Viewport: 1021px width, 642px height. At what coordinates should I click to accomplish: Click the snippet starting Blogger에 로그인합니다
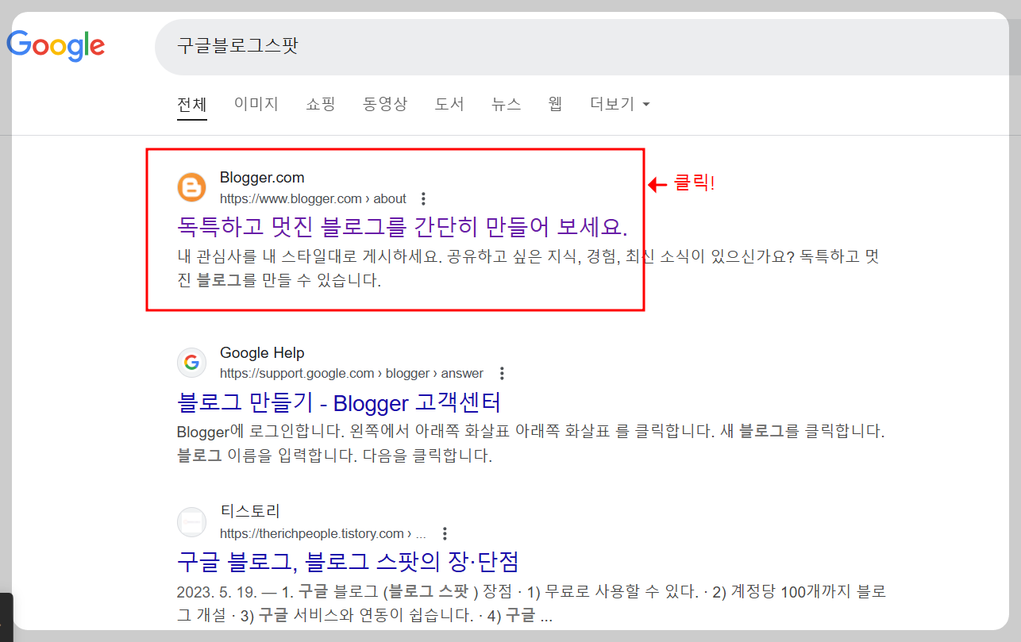(x=530, y=444)
